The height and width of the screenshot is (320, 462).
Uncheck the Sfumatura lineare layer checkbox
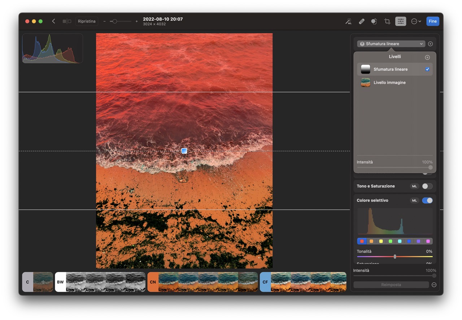point(427,69)
